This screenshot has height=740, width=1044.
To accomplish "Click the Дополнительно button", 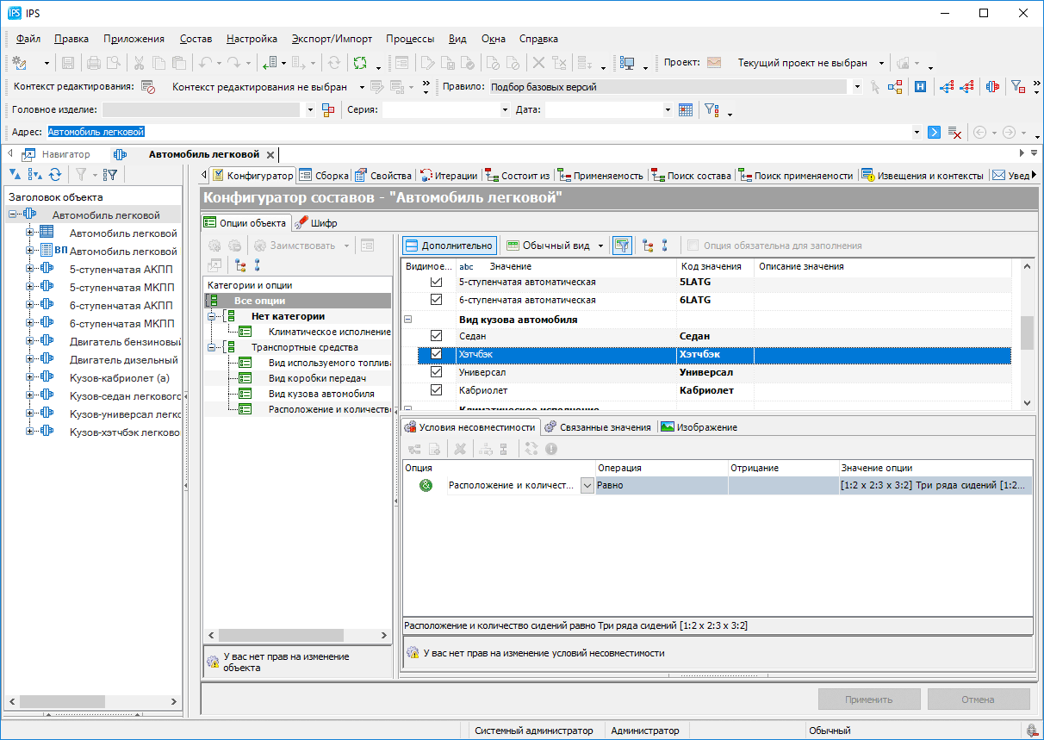I will click(x=449, y=246).
